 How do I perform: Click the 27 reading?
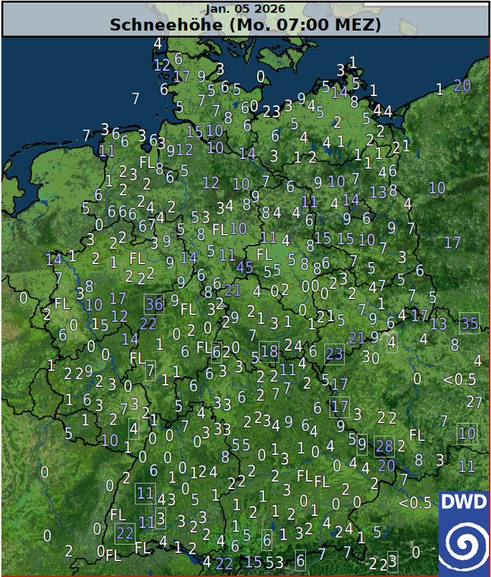475,401
